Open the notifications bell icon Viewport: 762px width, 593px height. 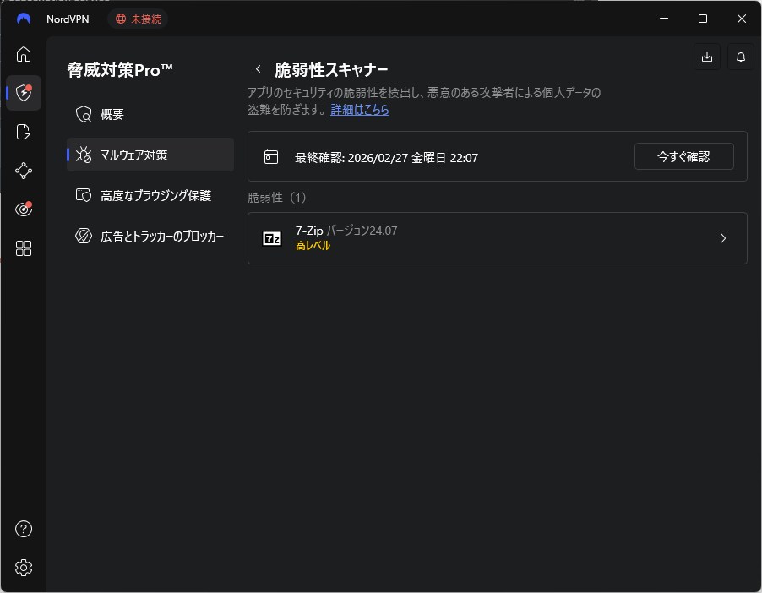(x=741, y=57)
